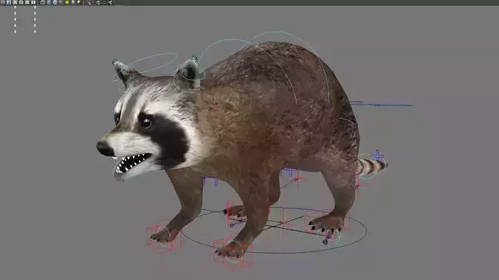Toggle isolate select red icon
Image resolution: width=499 pixels, height=280 pixels.
click(89, 2)
